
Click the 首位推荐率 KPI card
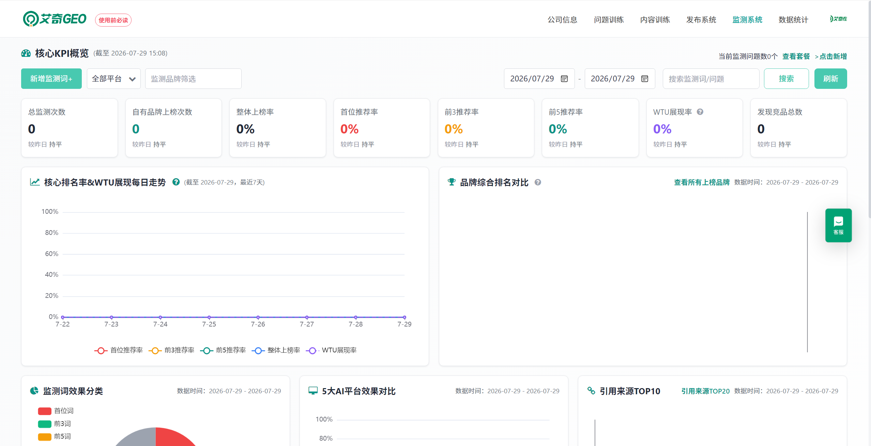click(382, 128)
